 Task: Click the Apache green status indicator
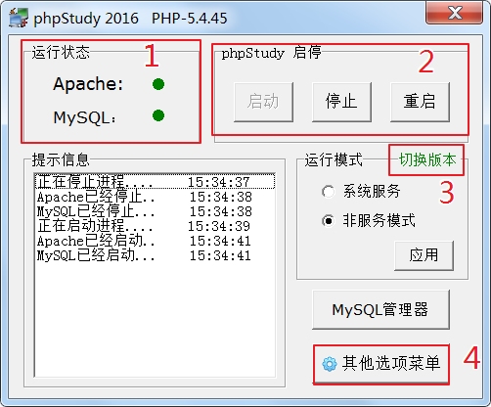158,84
